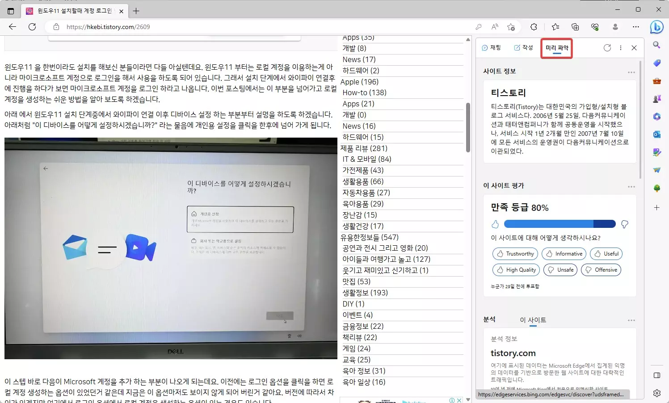Click the Bing Copilot sidebar button

point(656,27)
